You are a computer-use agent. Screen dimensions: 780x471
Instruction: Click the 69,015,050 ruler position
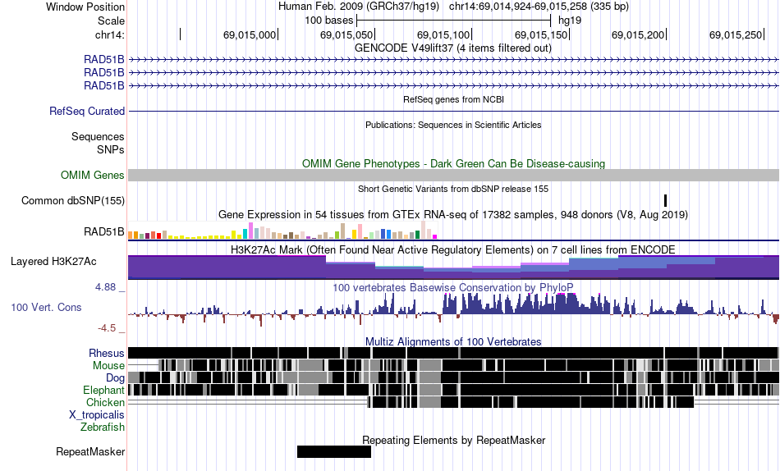(x=346, y=34)
